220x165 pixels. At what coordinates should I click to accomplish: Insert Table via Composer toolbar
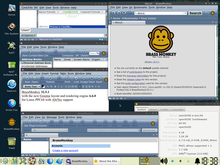pos(91,80)
